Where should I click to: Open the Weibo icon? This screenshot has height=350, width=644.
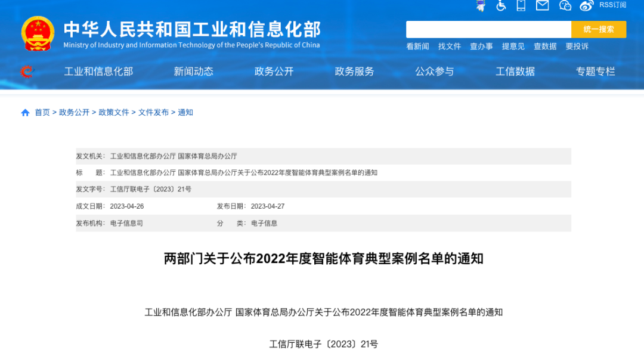pos(587,5)
